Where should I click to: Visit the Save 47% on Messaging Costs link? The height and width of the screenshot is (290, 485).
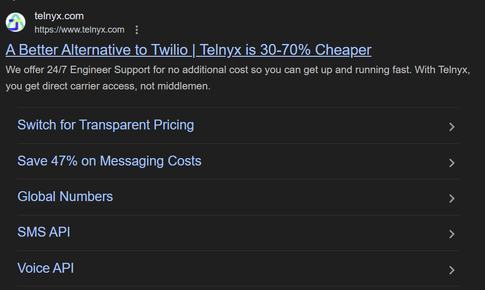click(109, 161)
